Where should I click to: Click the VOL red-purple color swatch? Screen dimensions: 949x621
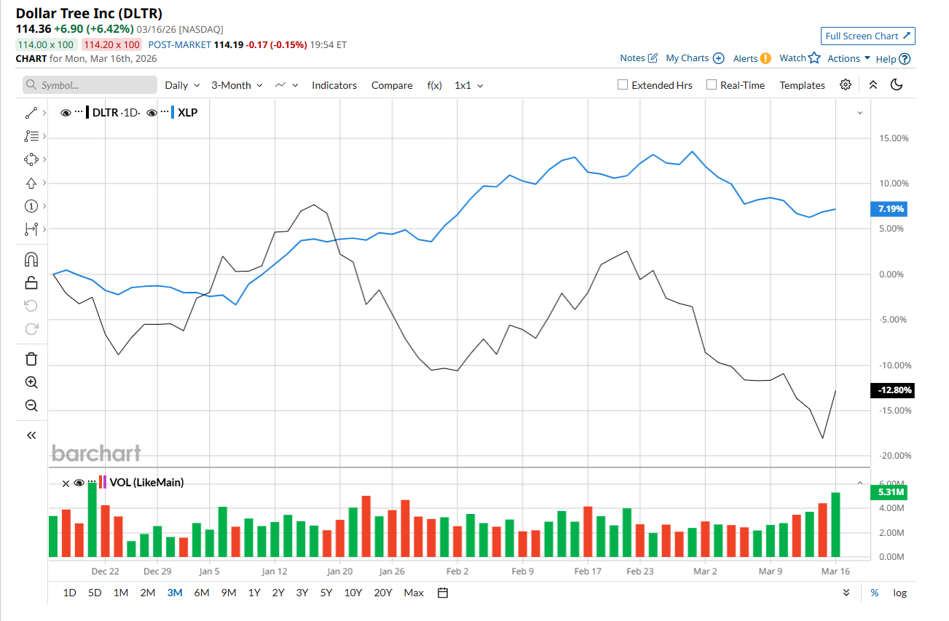103,482
